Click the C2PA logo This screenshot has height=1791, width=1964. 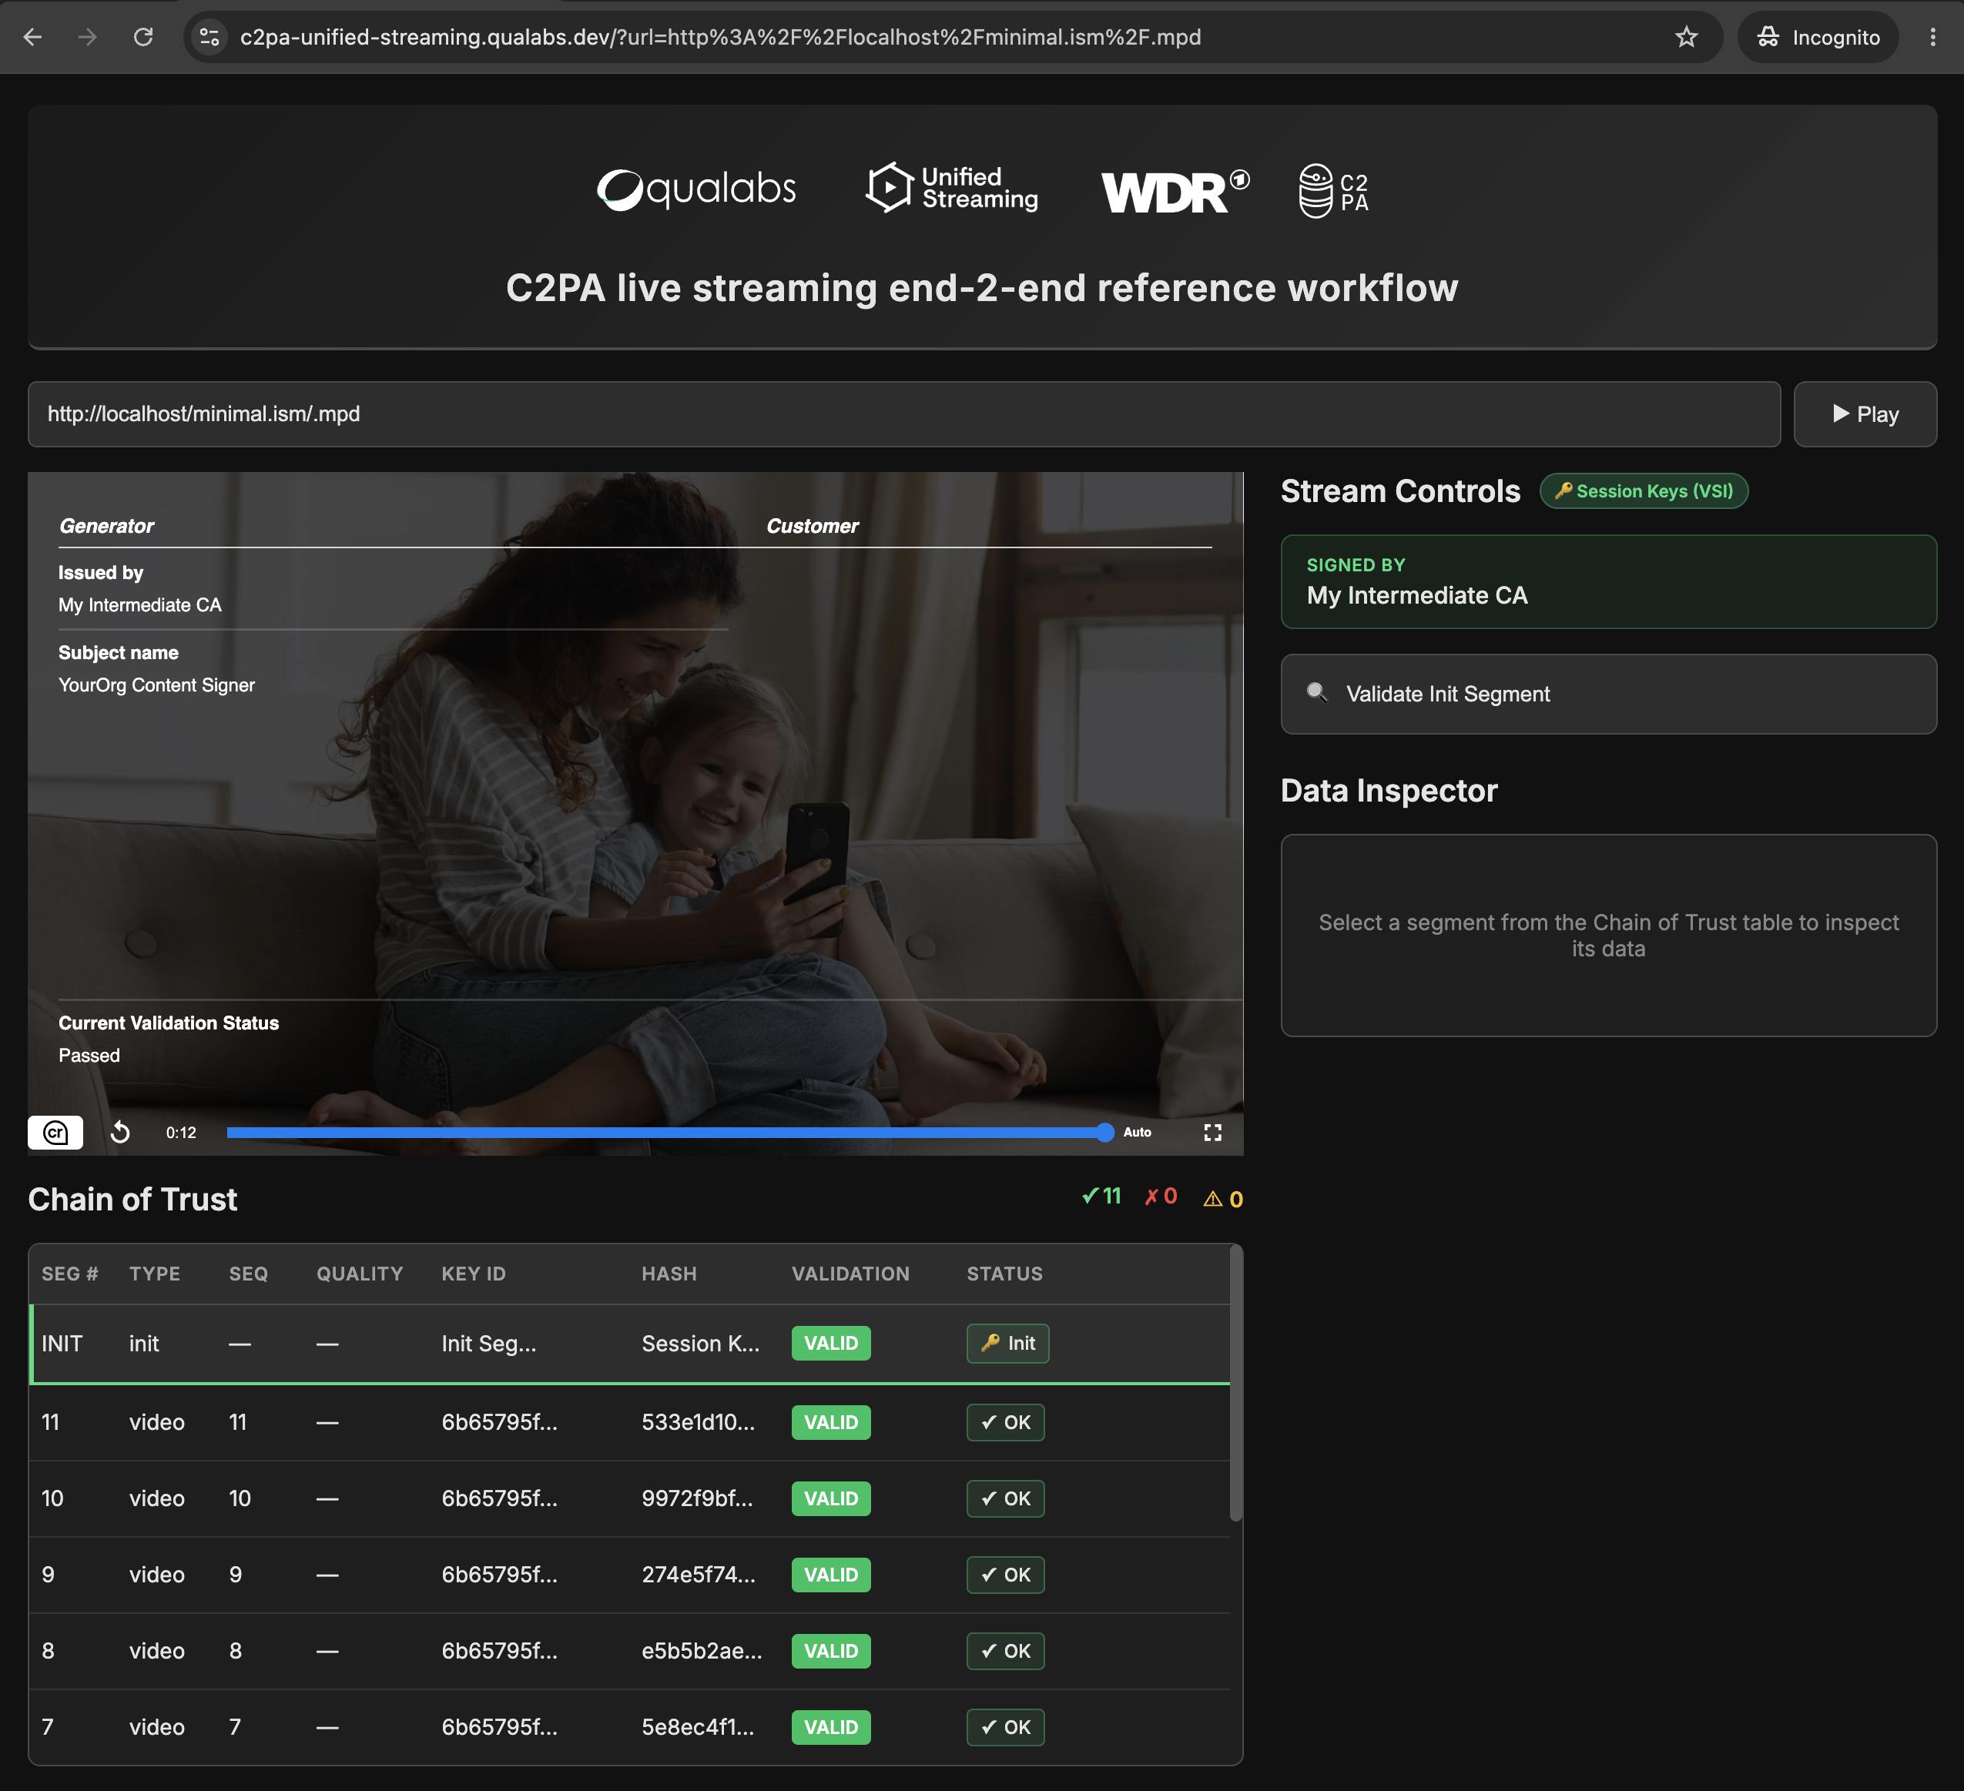(x=1334, y=191)
